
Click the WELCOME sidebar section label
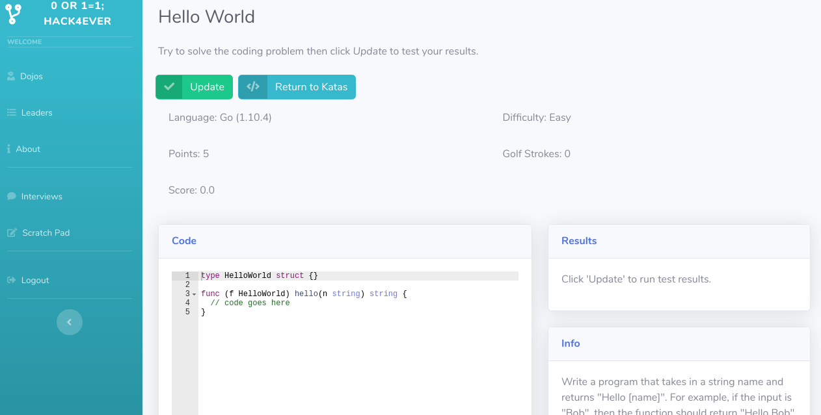(25, 42)
